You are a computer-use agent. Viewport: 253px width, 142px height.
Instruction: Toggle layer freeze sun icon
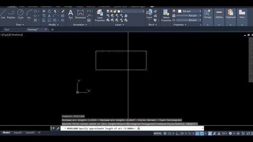pos(111,11)
